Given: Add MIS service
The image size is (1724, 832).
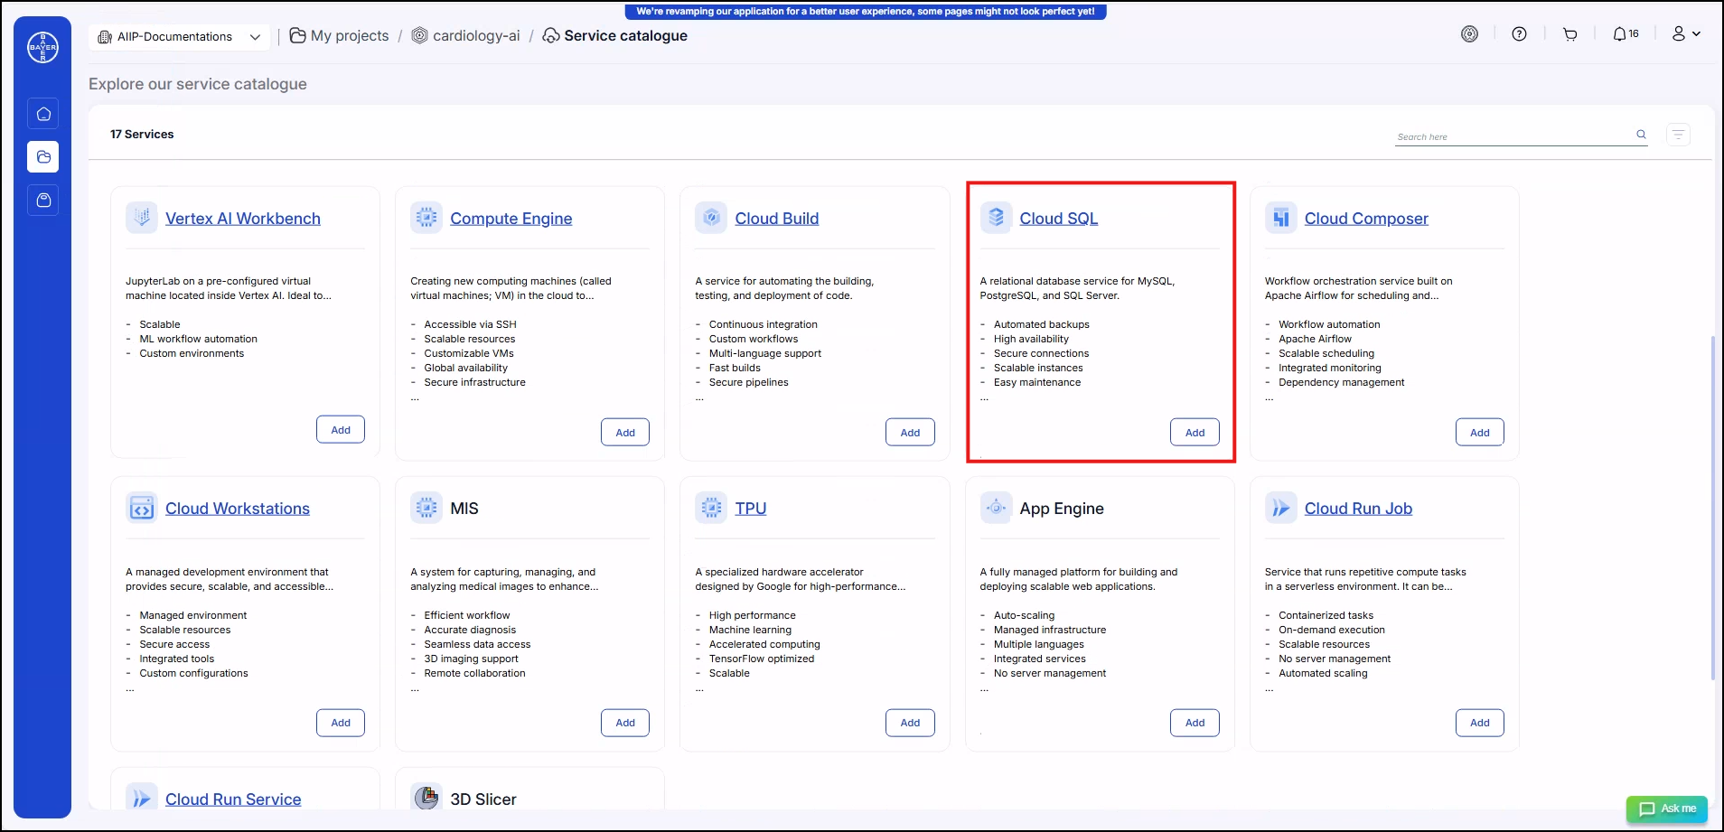Looking at the screenshot, I should point(625,723).
